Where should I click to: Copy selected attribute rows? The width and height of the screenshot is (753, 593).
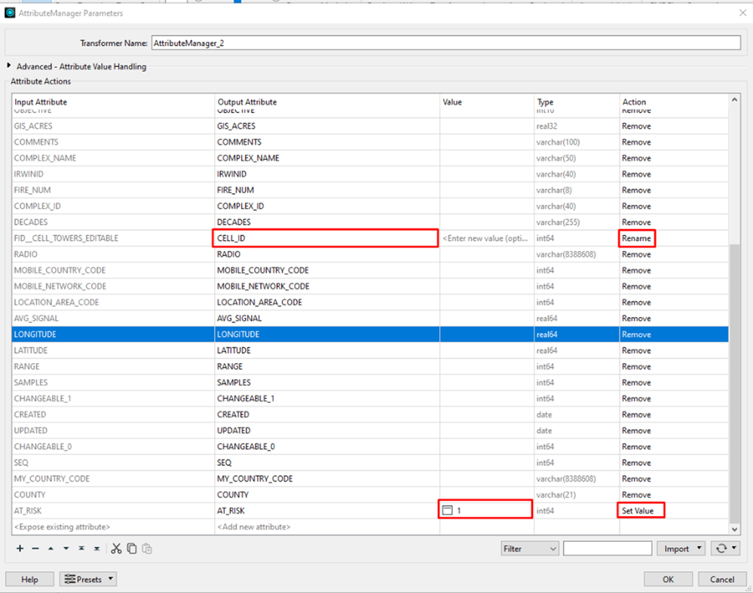[132, 549]
